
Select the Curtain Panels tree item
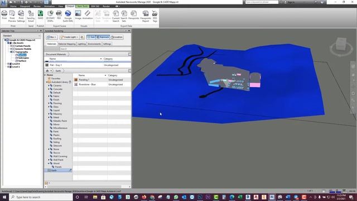(x=22, y=46)
